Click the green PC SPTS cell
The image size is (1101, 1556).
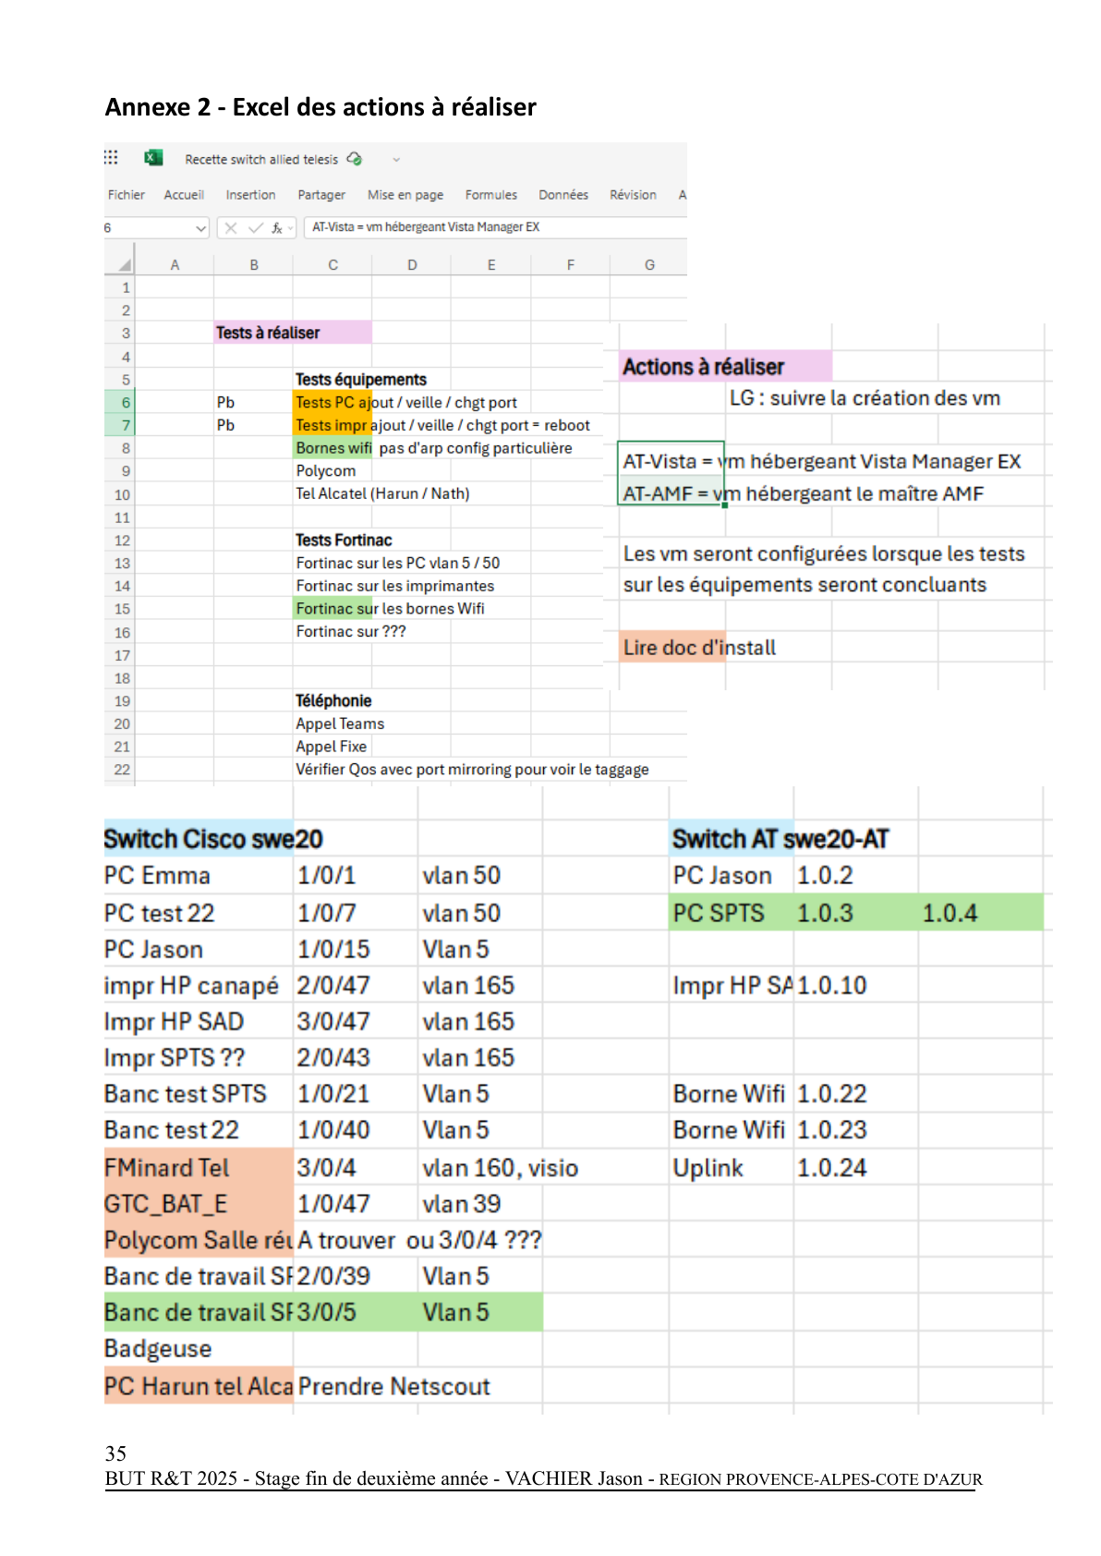(x=732, y=913)
